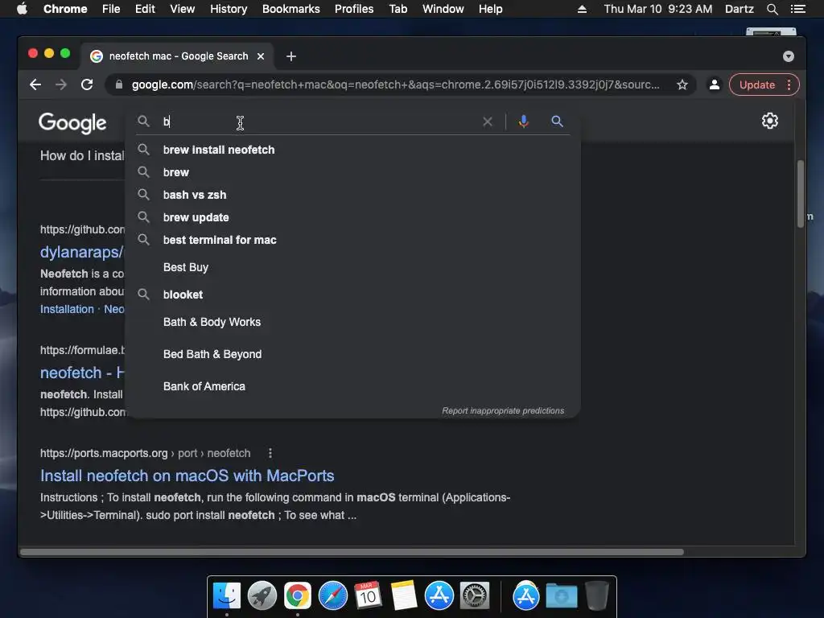The height and width of the screenshot is (618, 824).
Task: Select the 'Bank of America' suggestion
Action: pyautogui.click(x=352, y=386)
